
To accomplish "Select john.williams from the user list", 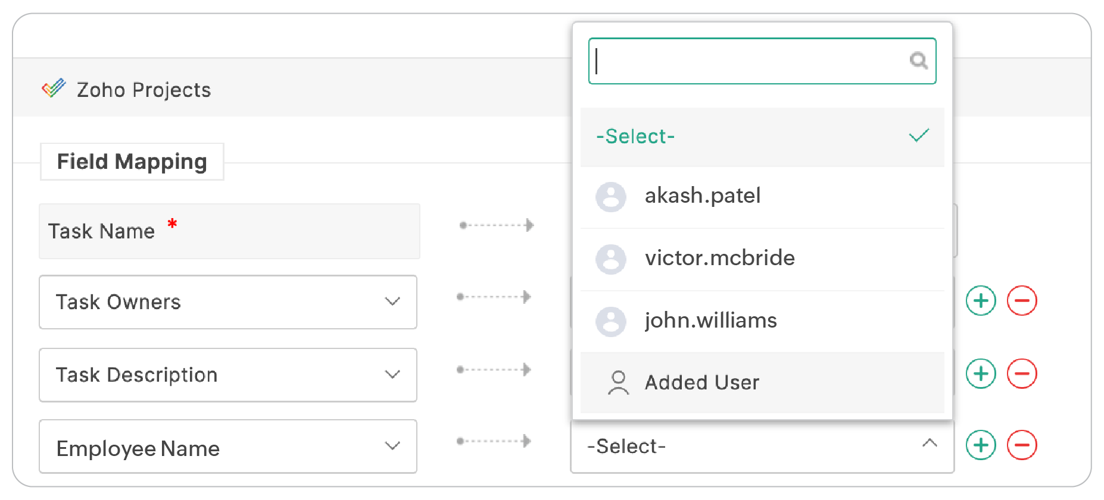I will tap(710, 321).
